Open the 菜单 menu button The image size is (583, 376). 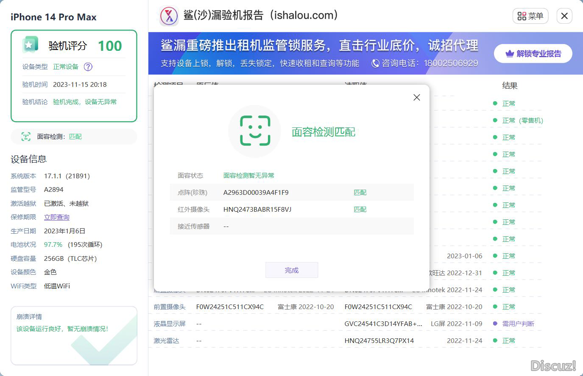(530, 16)
